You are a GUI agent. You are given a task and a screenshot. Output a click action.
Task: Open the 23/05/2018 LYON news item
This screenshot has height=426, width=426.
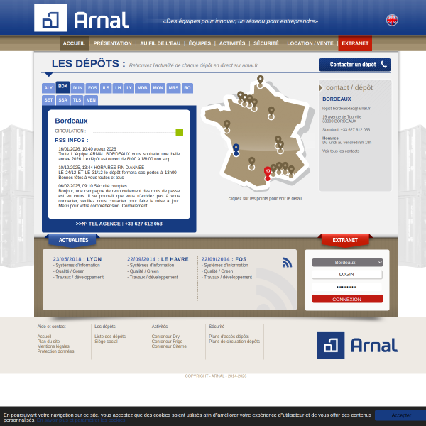pyautogui.click(x=77, y=259)
